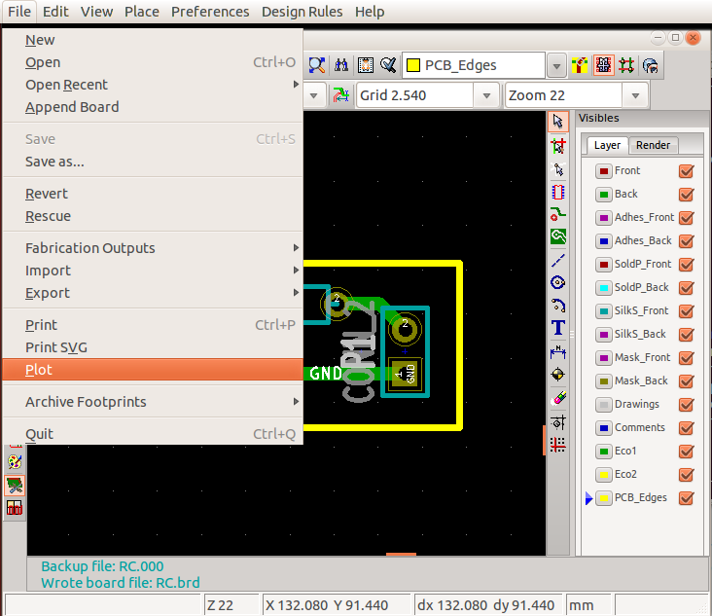Select the Add graphic circle tool
The height and width of the screenshot is (616, 712).
tap(558, 282)
